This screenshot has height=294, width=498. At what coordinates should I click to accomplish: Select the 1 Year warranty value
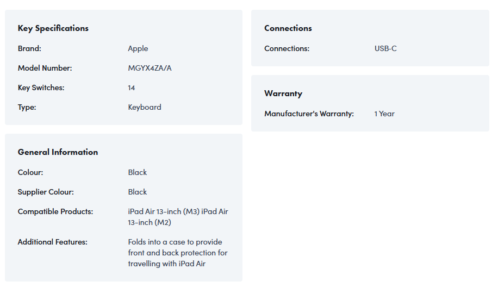tap(384, 114)
